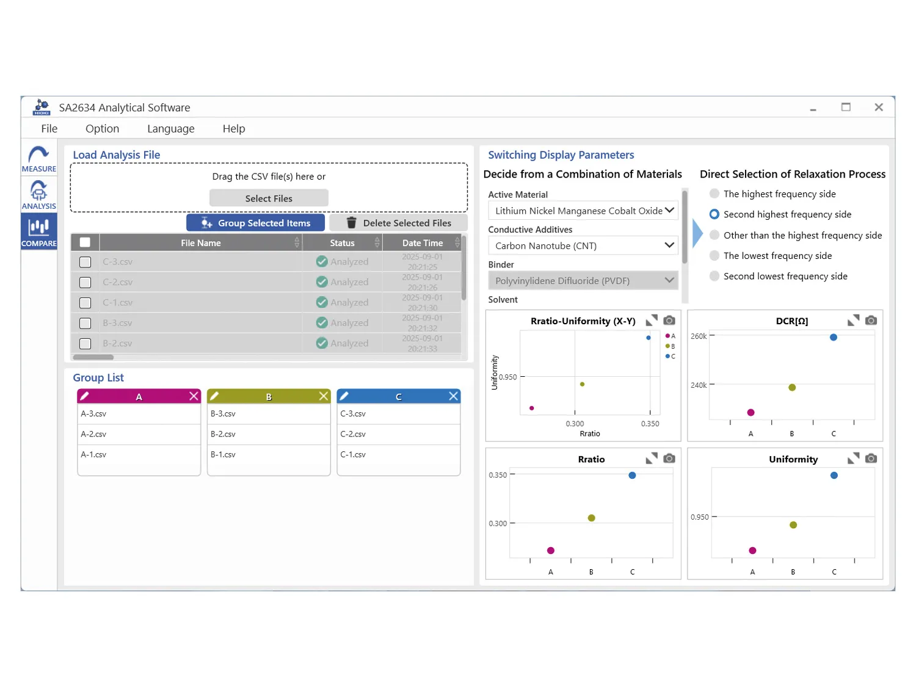Click Group Selected Items button

[x=255, y=223]
